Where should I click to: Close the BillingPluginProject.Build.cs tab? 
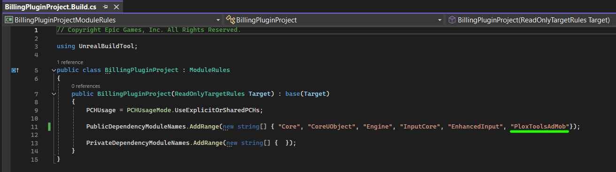116,7
